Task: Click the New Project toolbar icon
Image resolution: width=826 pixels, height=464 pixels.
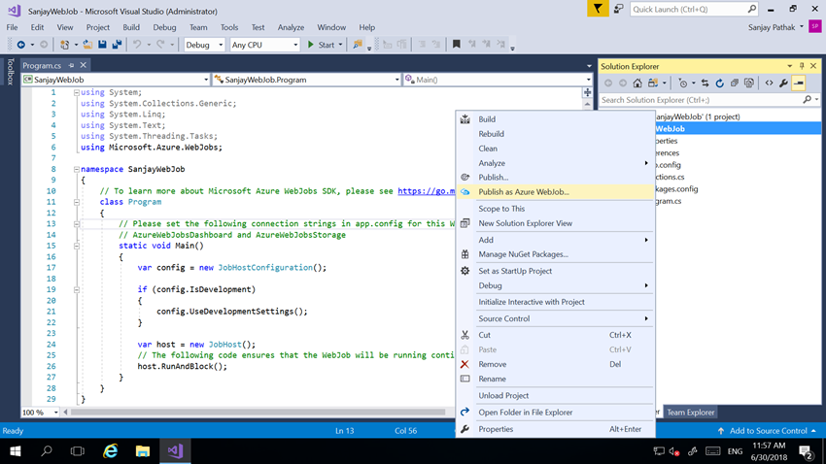Action: (64, 45)
